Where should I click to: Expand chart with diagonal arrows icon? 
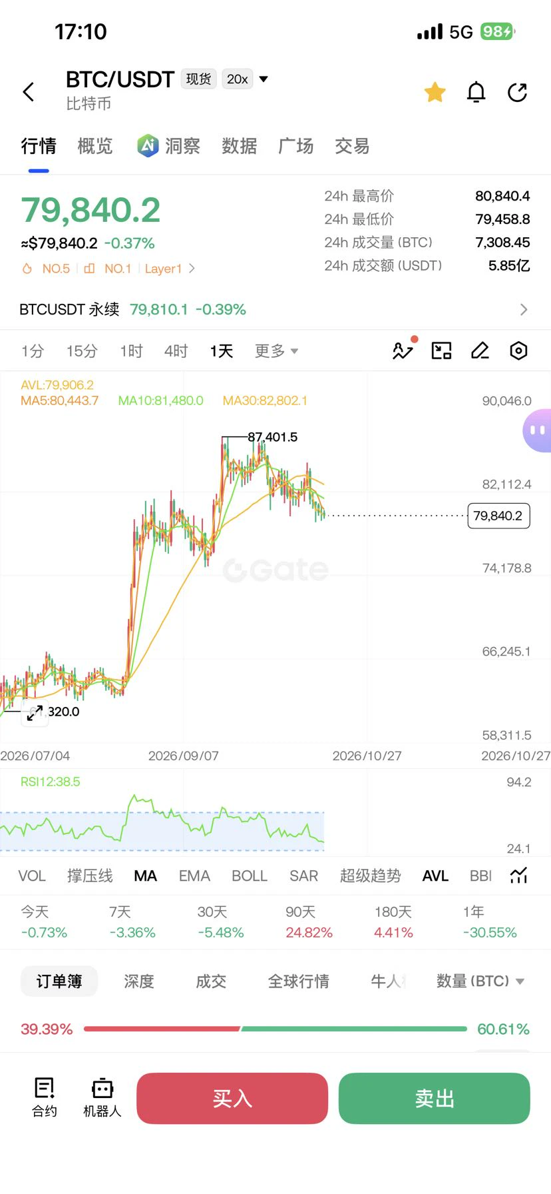pyautogui.click(x=35, y=713)
